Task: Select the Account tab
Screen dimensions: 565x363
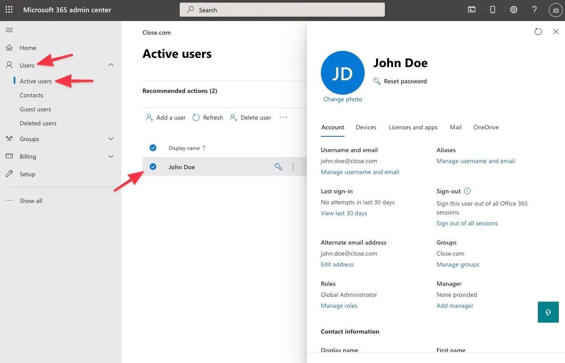Action: (x=333, y=127)
